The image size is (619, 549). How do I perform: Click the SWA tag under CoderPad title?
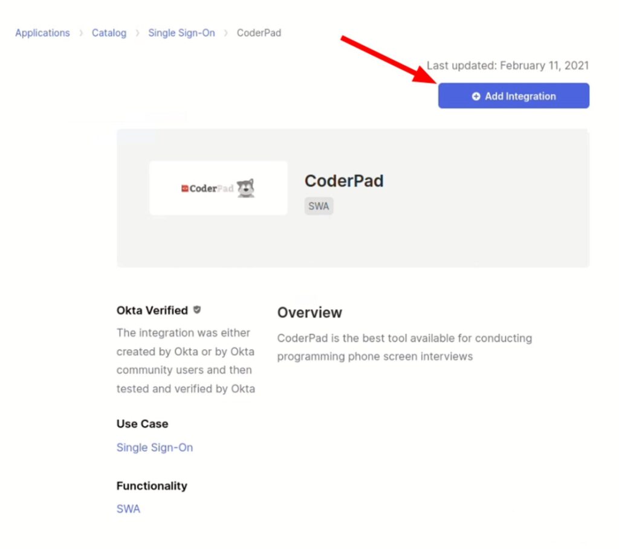point(319,206)
